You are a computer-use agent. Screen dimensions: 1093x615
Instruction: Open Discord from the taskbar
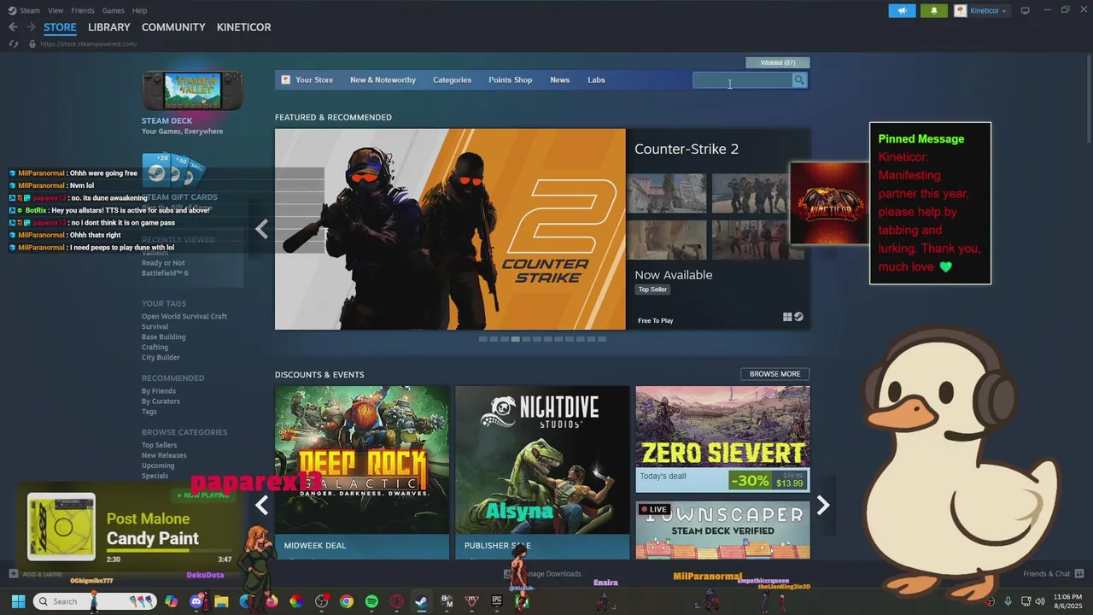point(196,601)
